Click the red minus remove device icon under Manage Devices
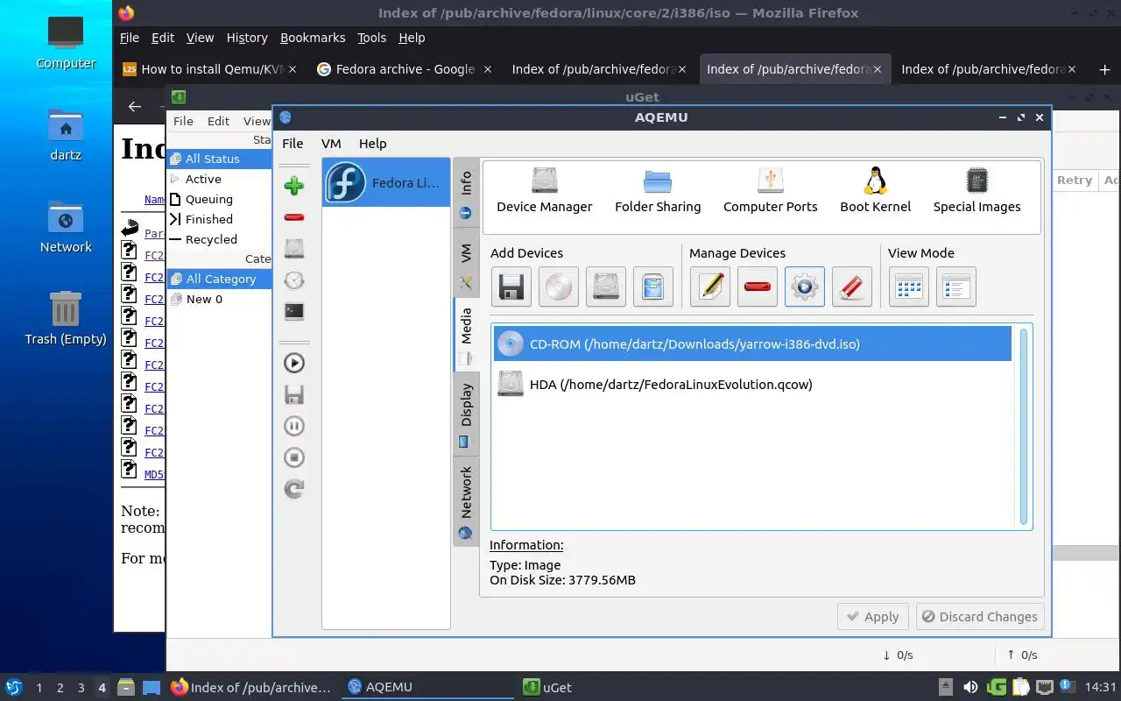 point(758,287)
